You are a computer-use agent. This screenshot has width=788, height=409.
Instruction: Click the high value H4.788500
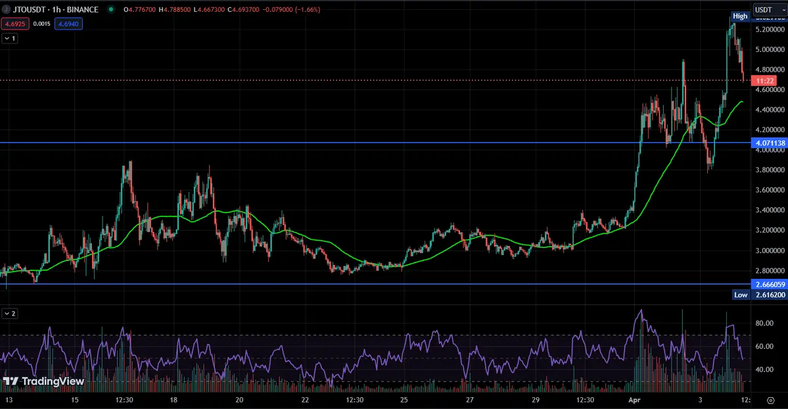tap(174, 10)
